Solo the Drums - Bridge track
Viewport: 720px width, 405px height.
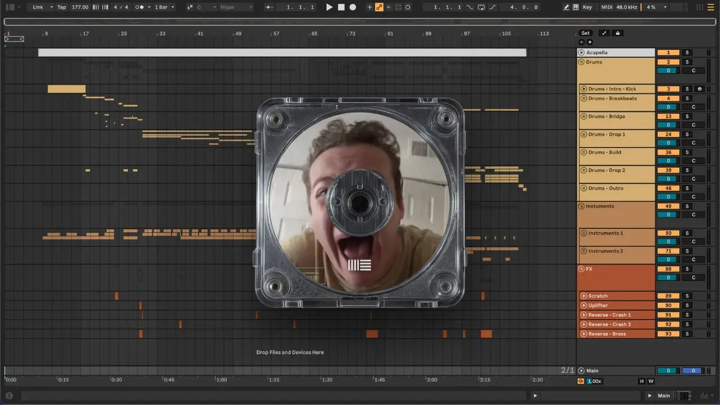click(687, 116)
